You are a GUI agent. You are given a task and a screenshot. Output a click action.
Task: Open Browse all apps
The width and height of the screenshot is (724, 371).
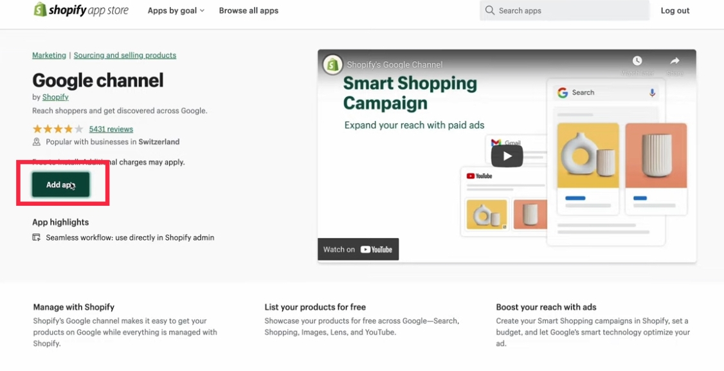point(248,11)
